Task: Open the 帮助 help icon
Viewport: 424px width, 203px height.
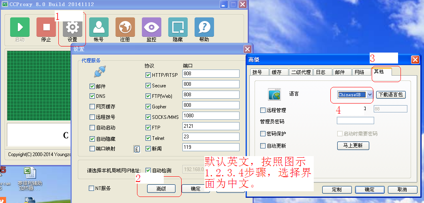Action: point(204,27)
